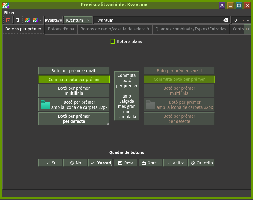Click the Cancel·la button
The height and width of the screenshot is (200, 253).
pyautogui.click(x=202, y=163)
